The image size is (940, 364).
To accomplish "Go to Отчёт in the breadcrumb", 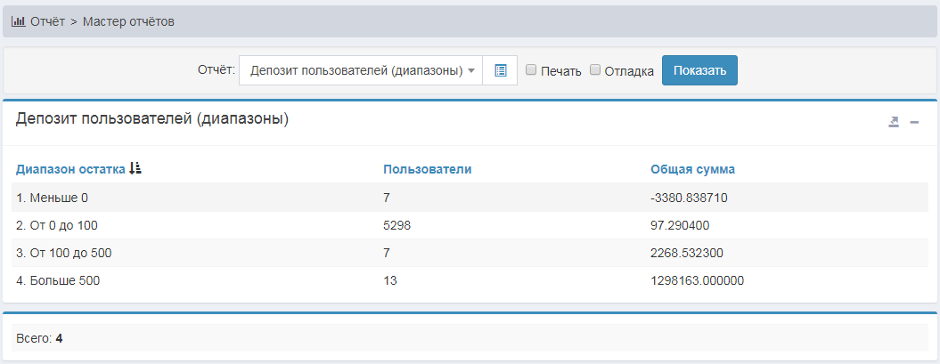I will [47, 21].
